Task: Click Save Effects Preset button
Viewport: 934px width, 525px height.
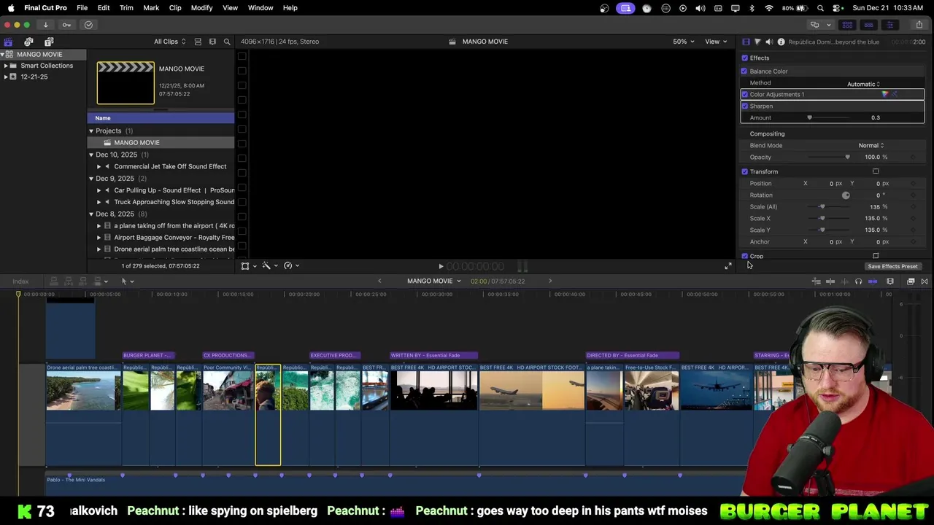Action: (892, 266)
